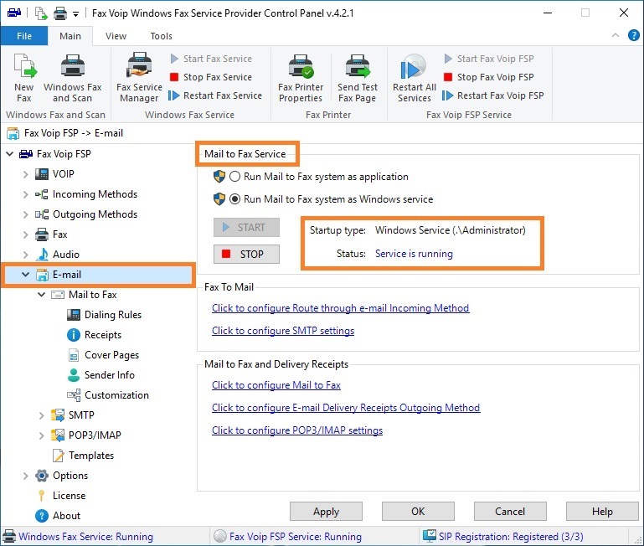Click the printer icon in quick access toolbar
Screen dimensions: 644x546
pyautogui.click(x=60, y=13)
